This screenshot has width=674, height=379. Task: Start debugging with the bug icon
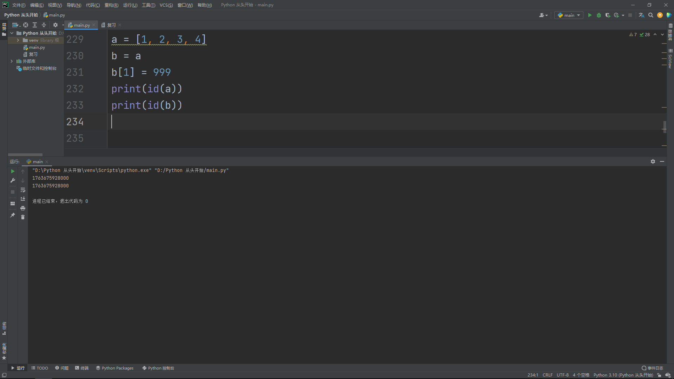click(599, 15)
